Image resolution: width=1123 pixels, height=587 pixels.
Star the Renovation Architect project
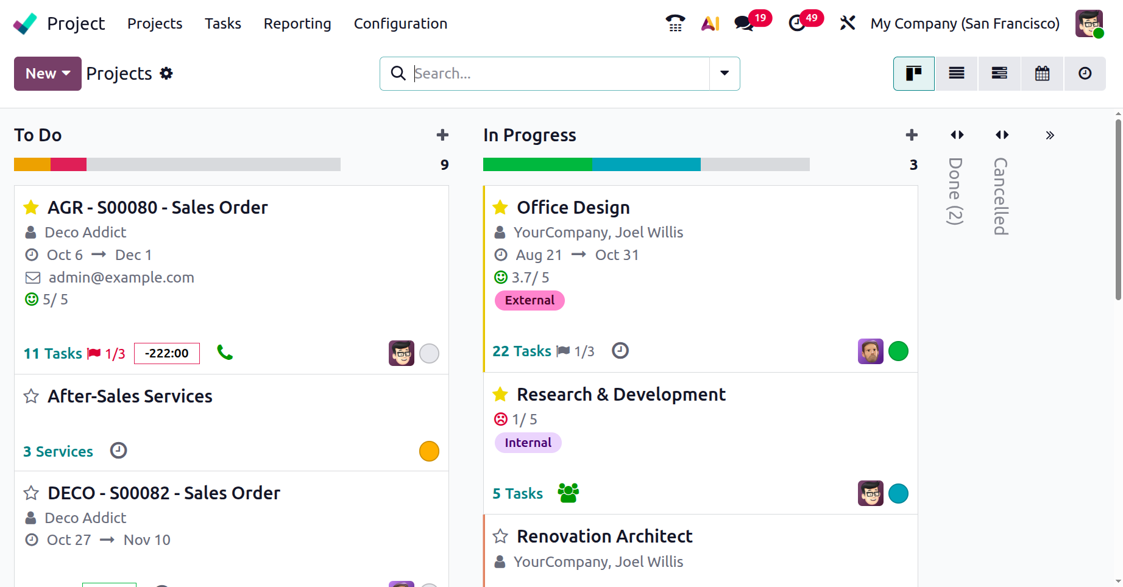point(500,536)
